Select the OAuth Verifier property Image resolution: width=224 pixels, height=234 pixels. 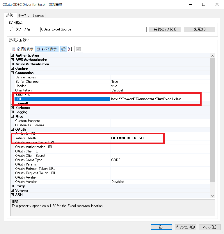(x=62, y=177)
